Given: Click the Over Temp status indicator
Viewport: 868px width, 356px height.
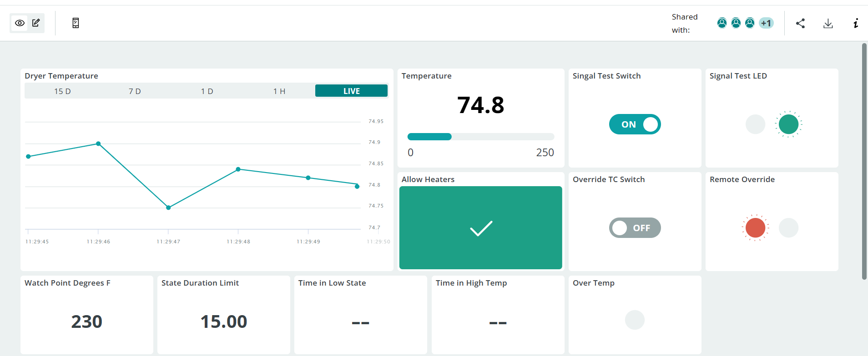Looking at the screenshot, I should (635, 320).
